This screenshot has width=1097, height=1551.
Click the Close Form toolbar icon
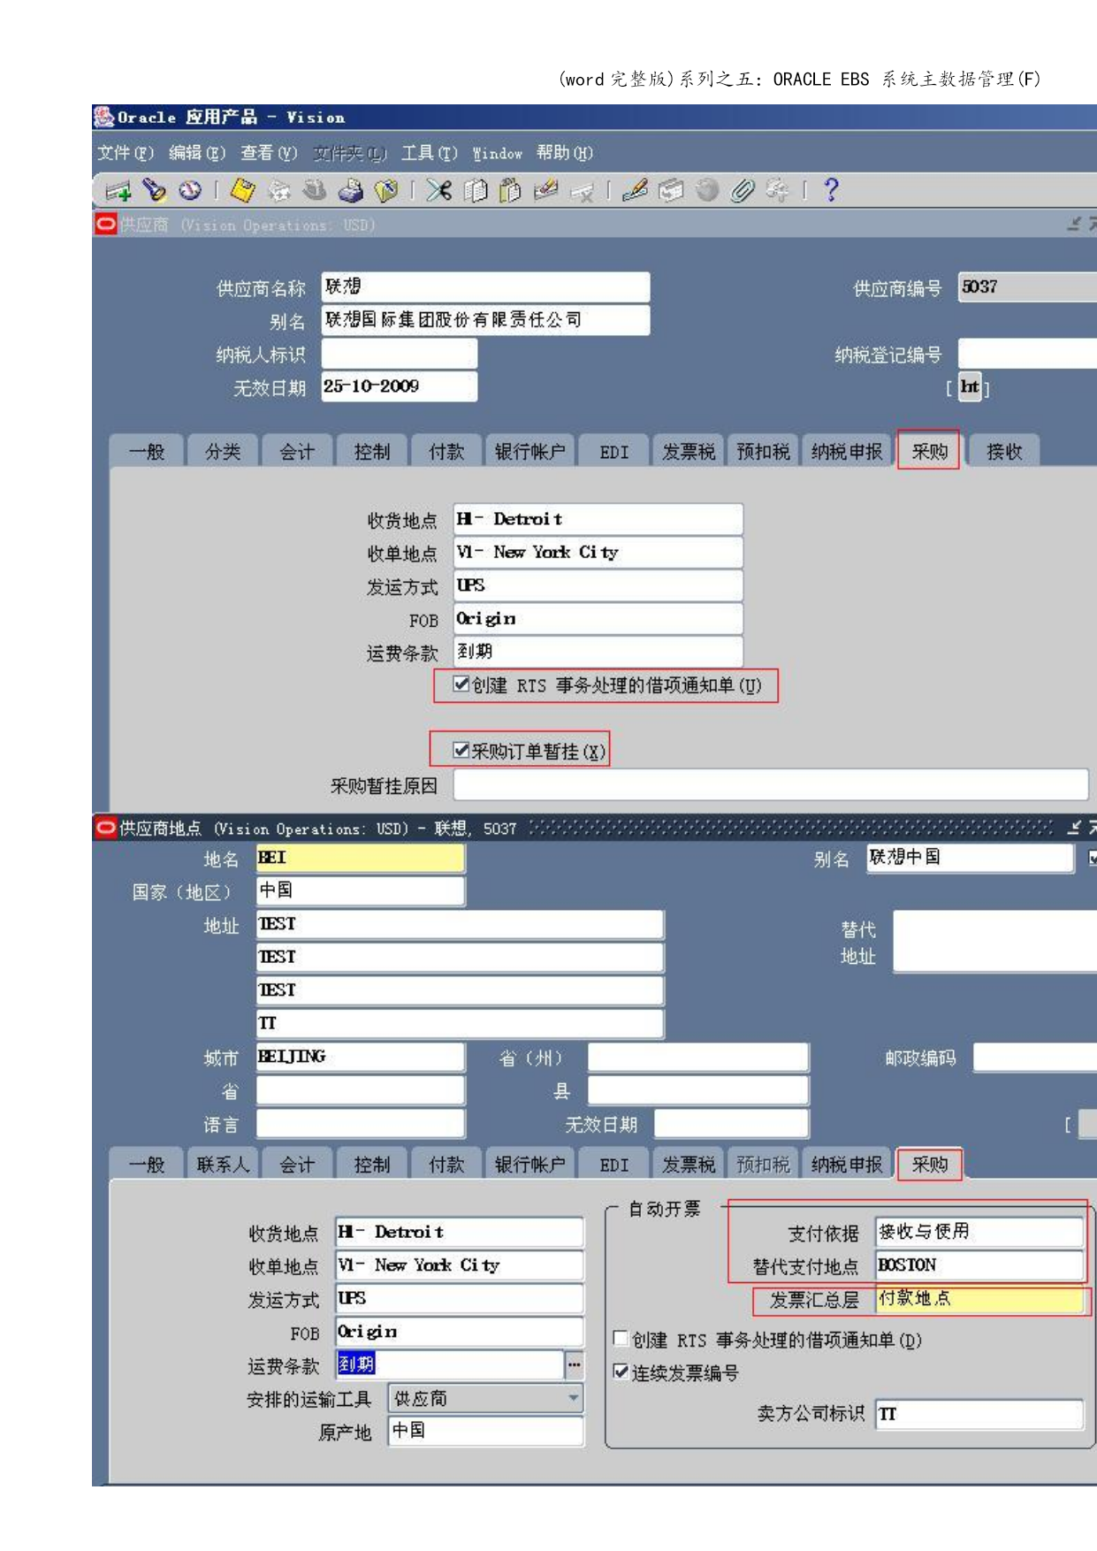386,190
